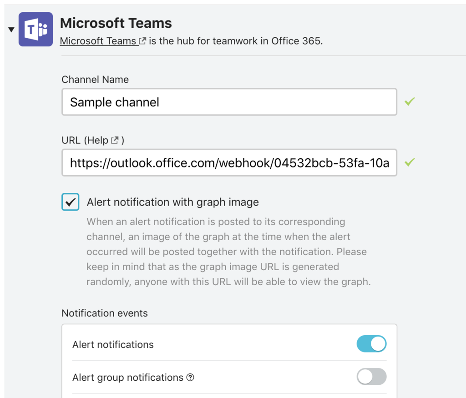Screen dimensions: 466x398
Task: Click the Channel Name input field
Action: pyautogui.click(x=229, y=102)
